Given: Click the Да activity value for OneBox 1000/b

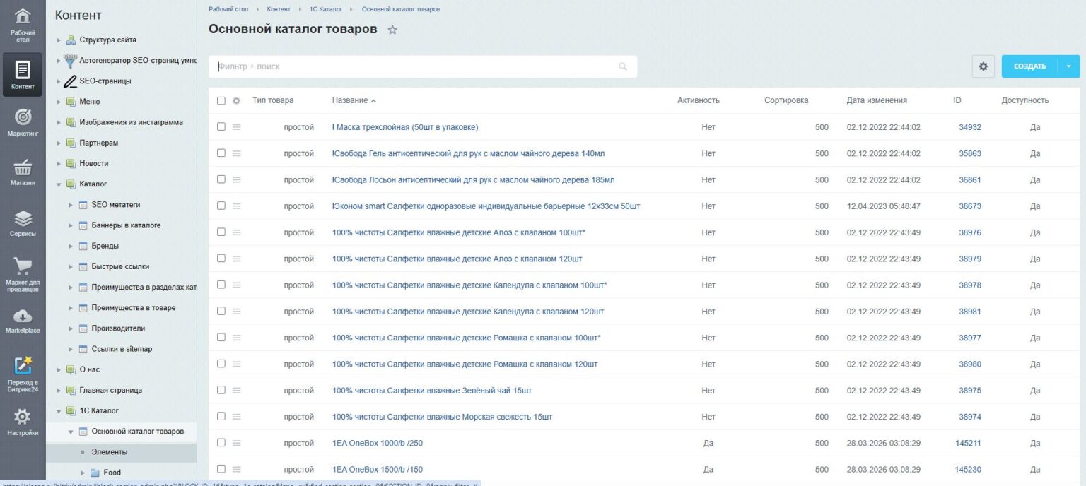Looking at the screenshot, I should coord(708,444).
